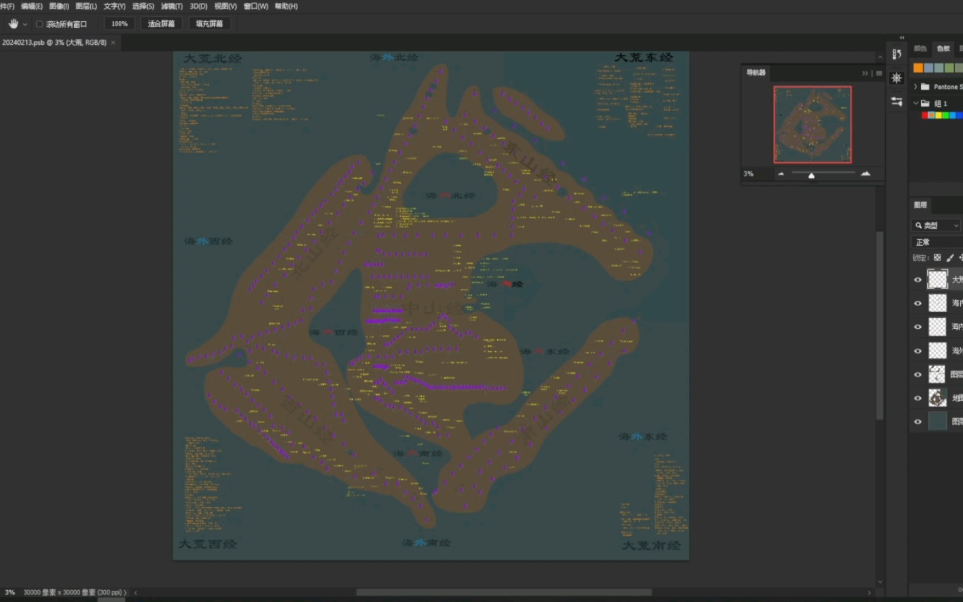Toggle 滚动所有窗口 checkbox
963x602 pixels.
point(40,24)
